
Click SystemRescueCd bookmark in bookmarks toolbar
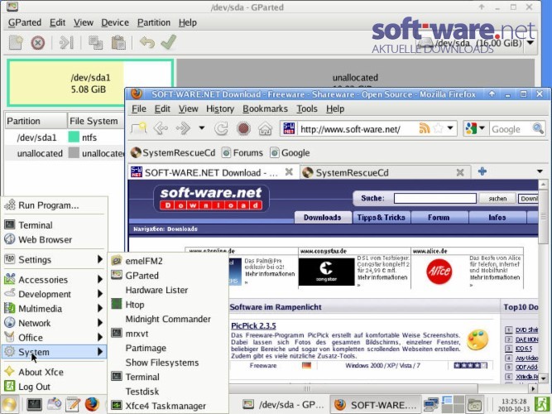tap(173, 152)
